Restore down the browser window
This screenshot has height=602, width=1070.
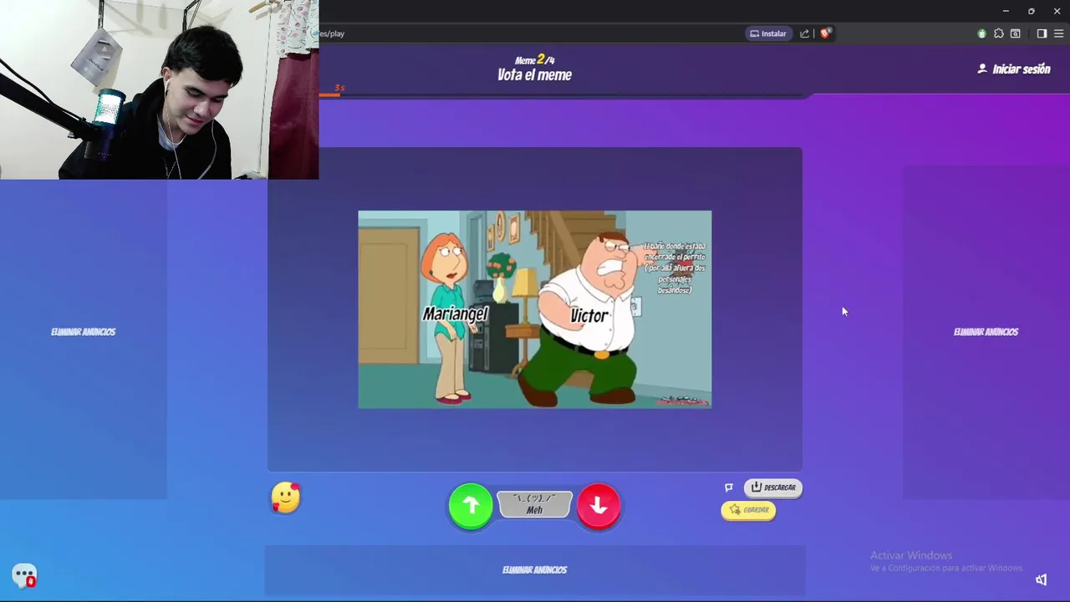click(1032, 11)
